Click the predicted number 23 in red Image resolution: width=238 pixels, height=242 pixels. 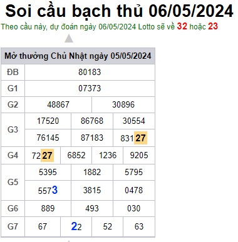pyautogui.click(x=213, y=26)
